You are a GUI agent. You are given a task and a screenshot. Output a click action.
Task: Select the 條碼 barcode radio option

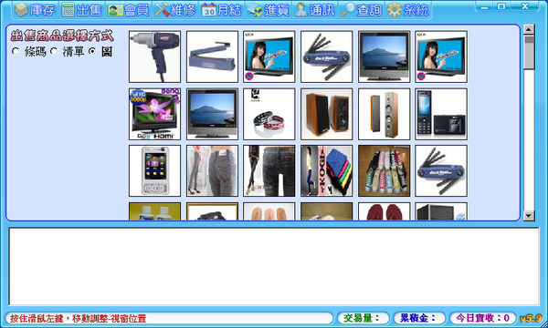point(16,52)
